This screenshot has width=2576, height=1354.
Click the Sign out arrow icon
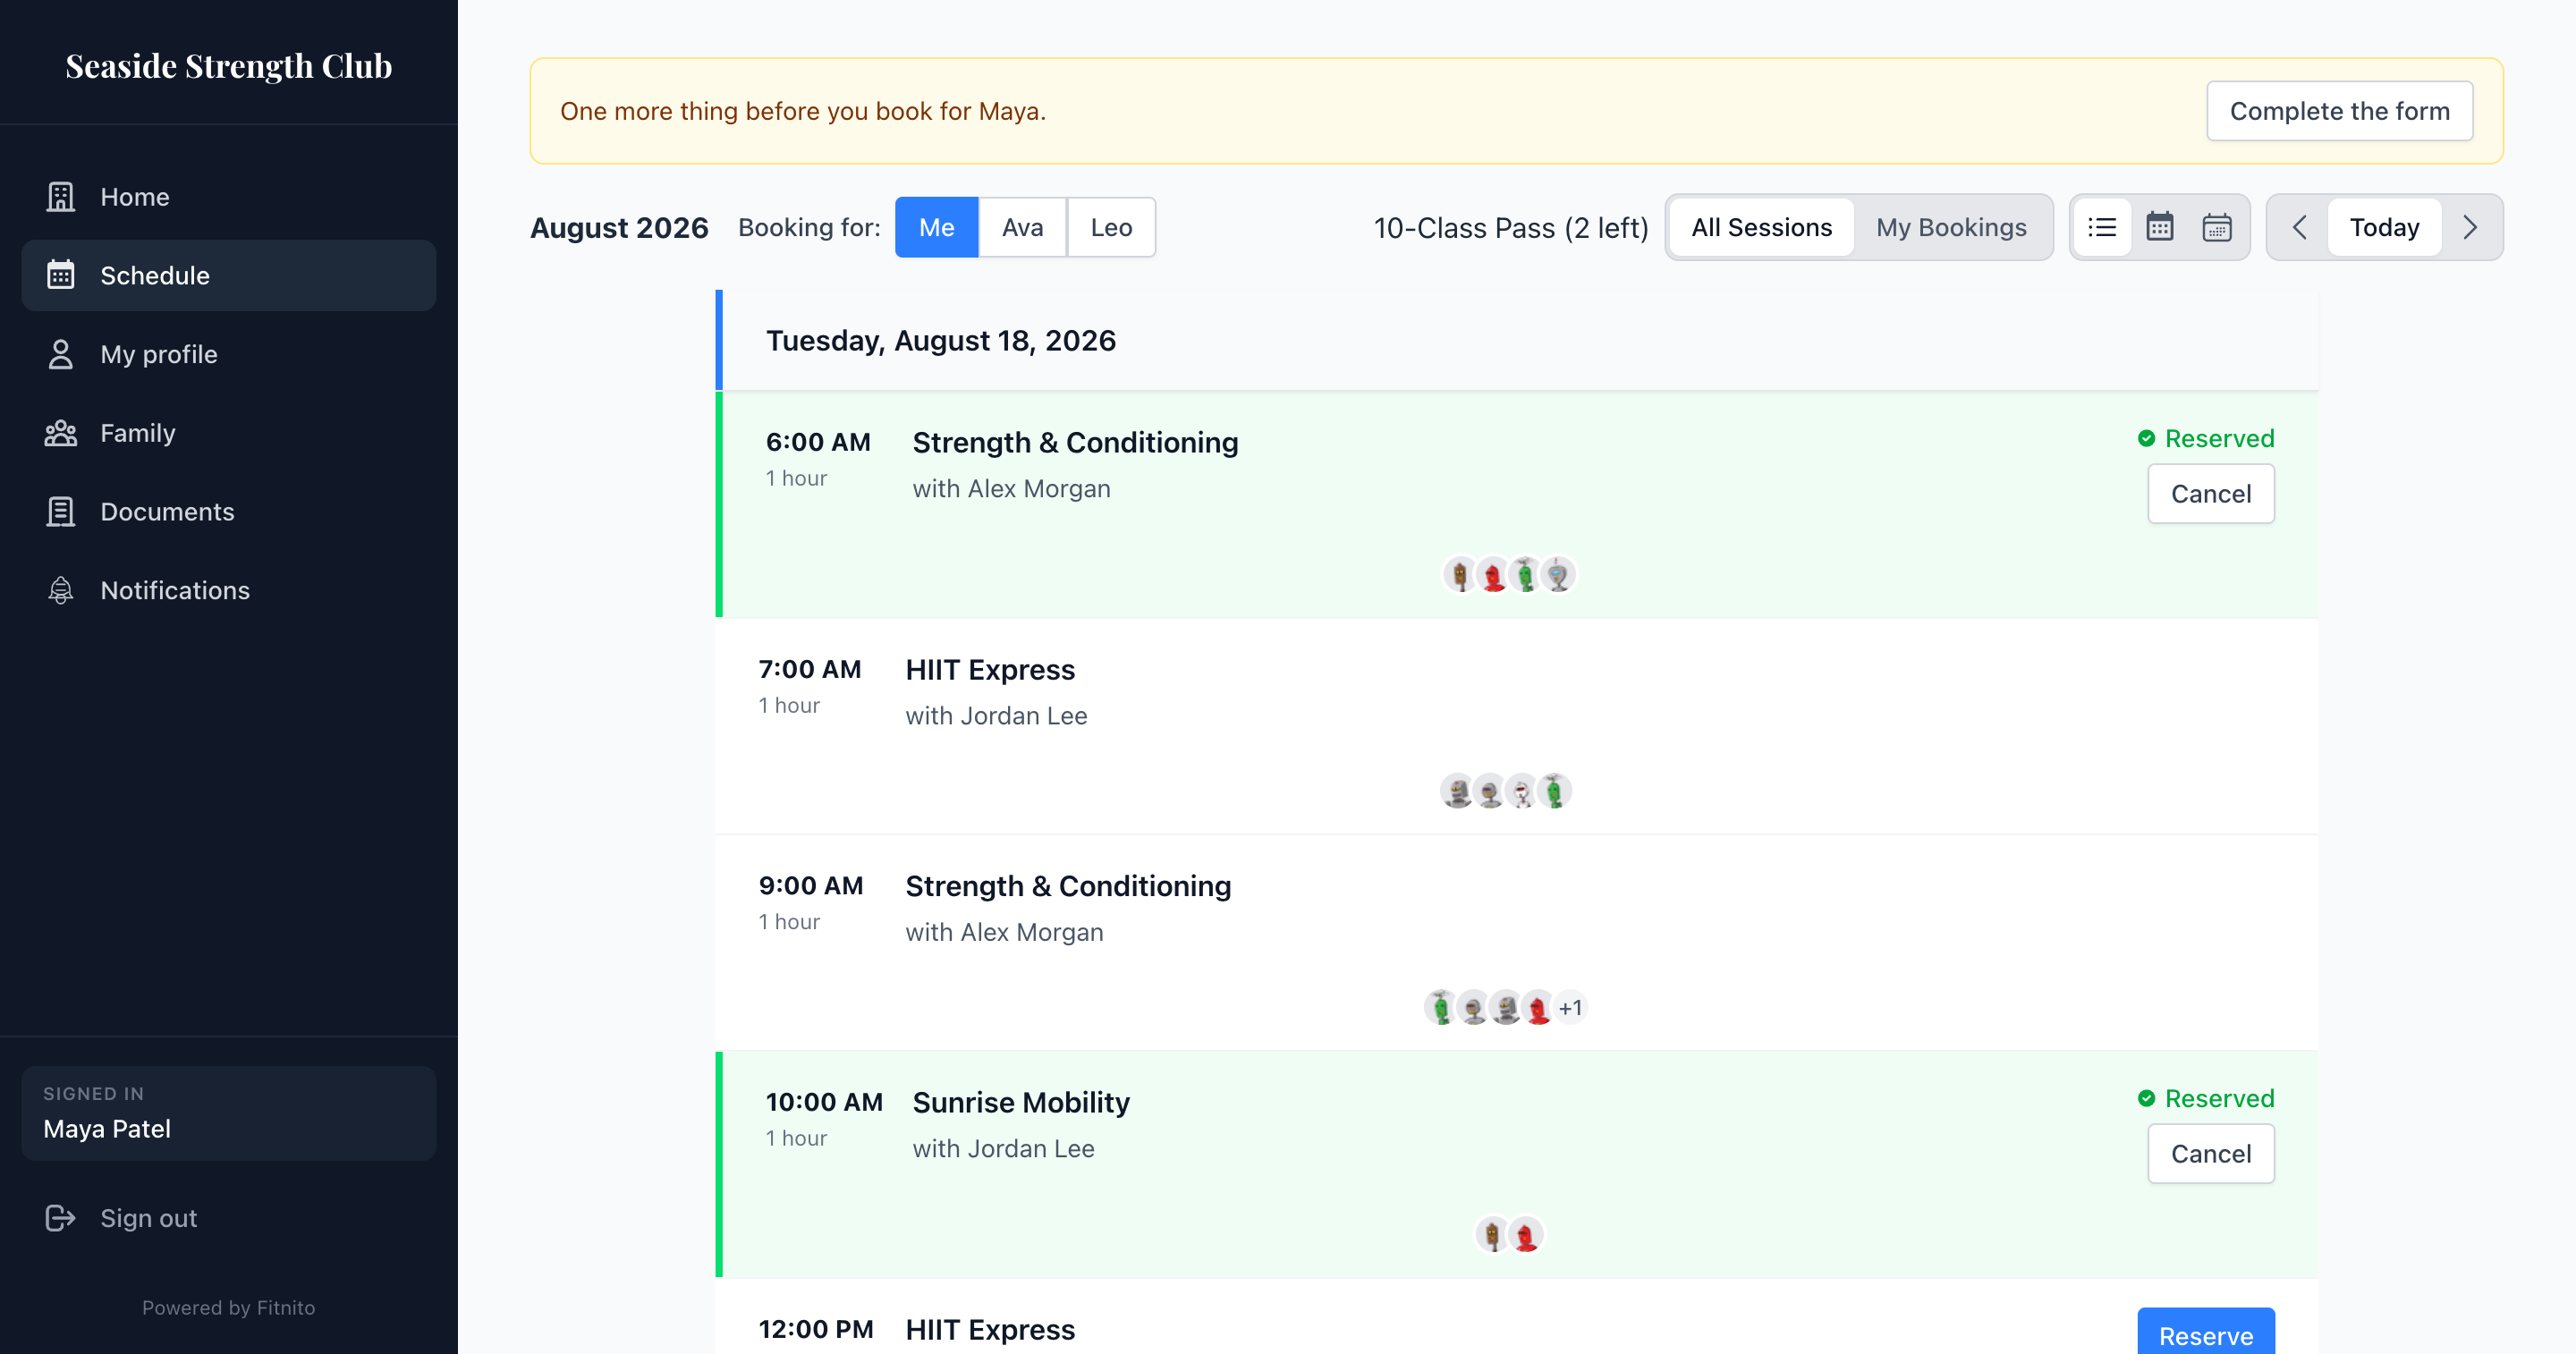(61, 1218)
